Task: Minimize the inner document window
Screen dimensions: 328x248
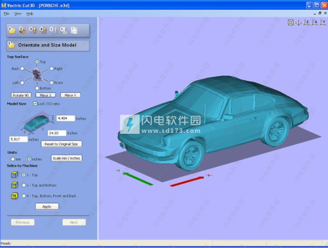Action: click(x=315, y=14)
